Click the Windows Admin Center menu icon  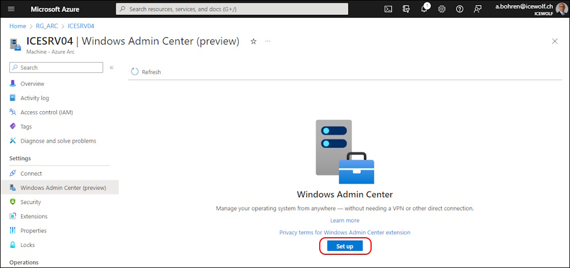coord(13,188)
